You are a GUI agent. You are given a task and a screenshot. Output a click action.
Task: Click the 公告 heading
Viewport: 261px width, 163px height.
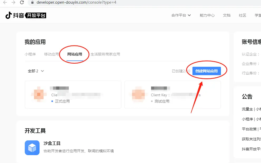pos(247,96)
